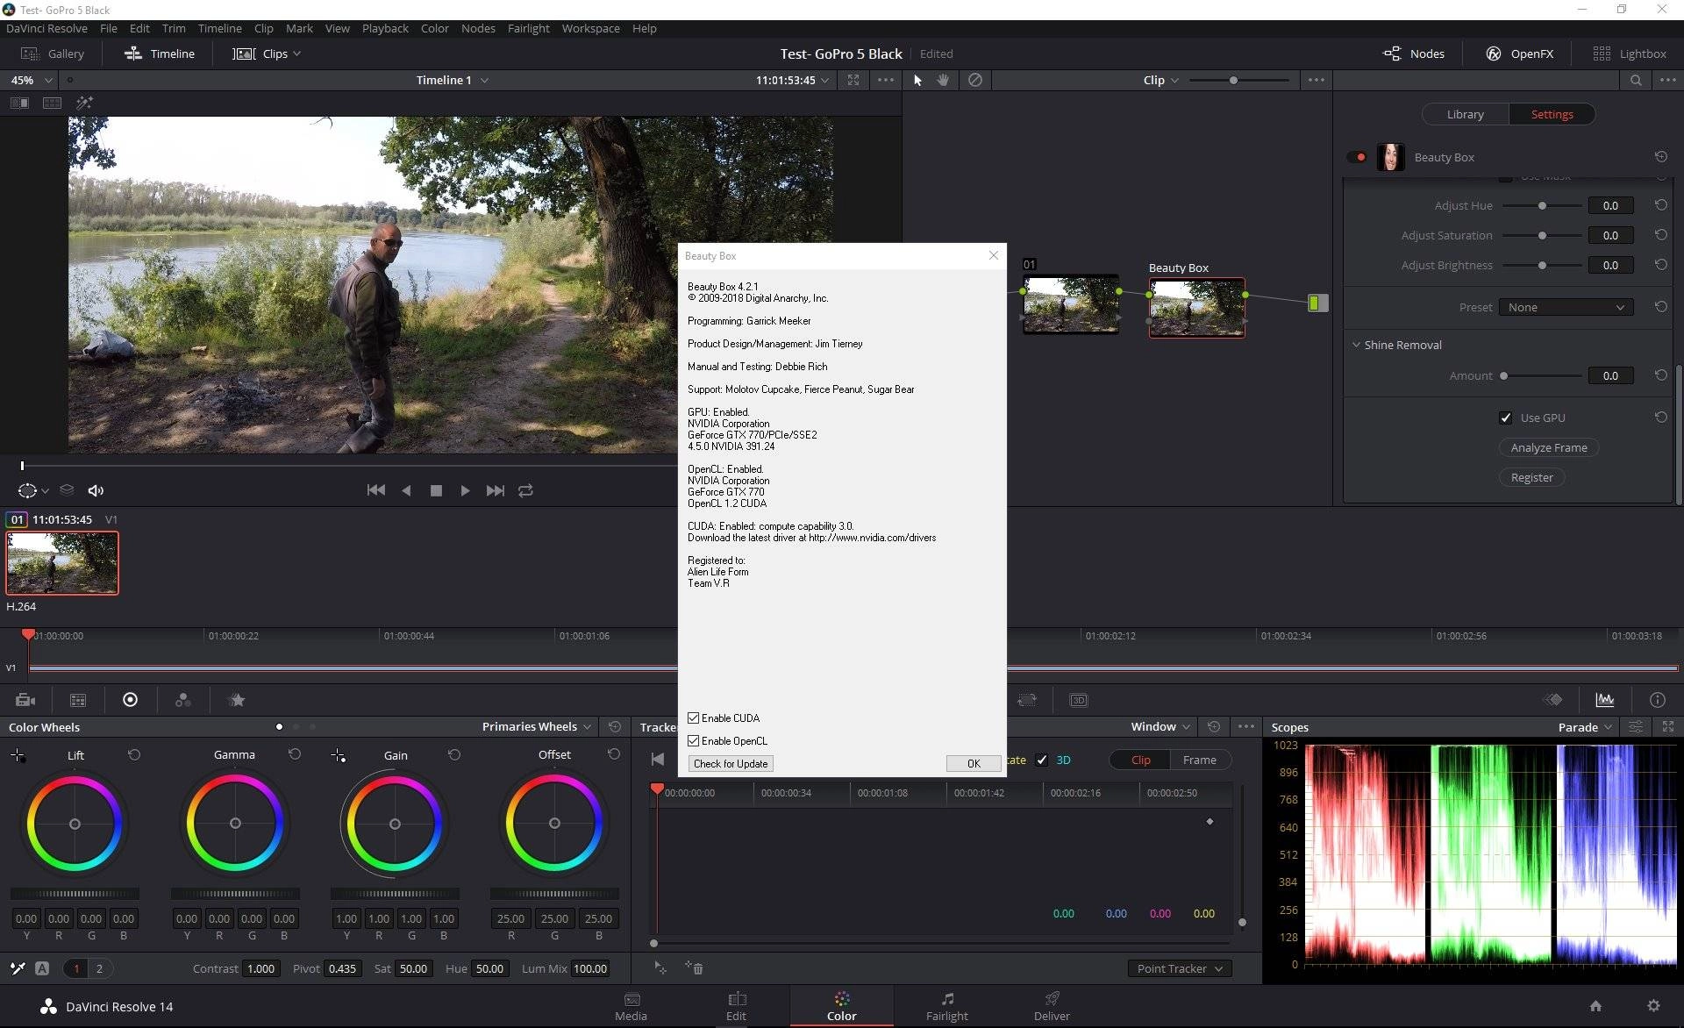Viewport: 1684px width, 1028px height.
Task: Open the Timeline 1 dropdown
Action: coord(452,80)
